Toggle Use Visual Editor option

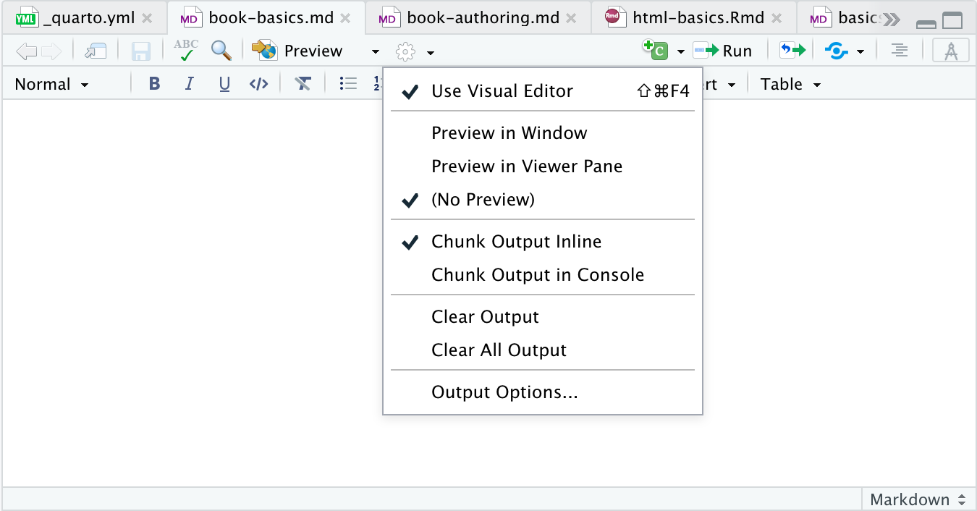502,91
